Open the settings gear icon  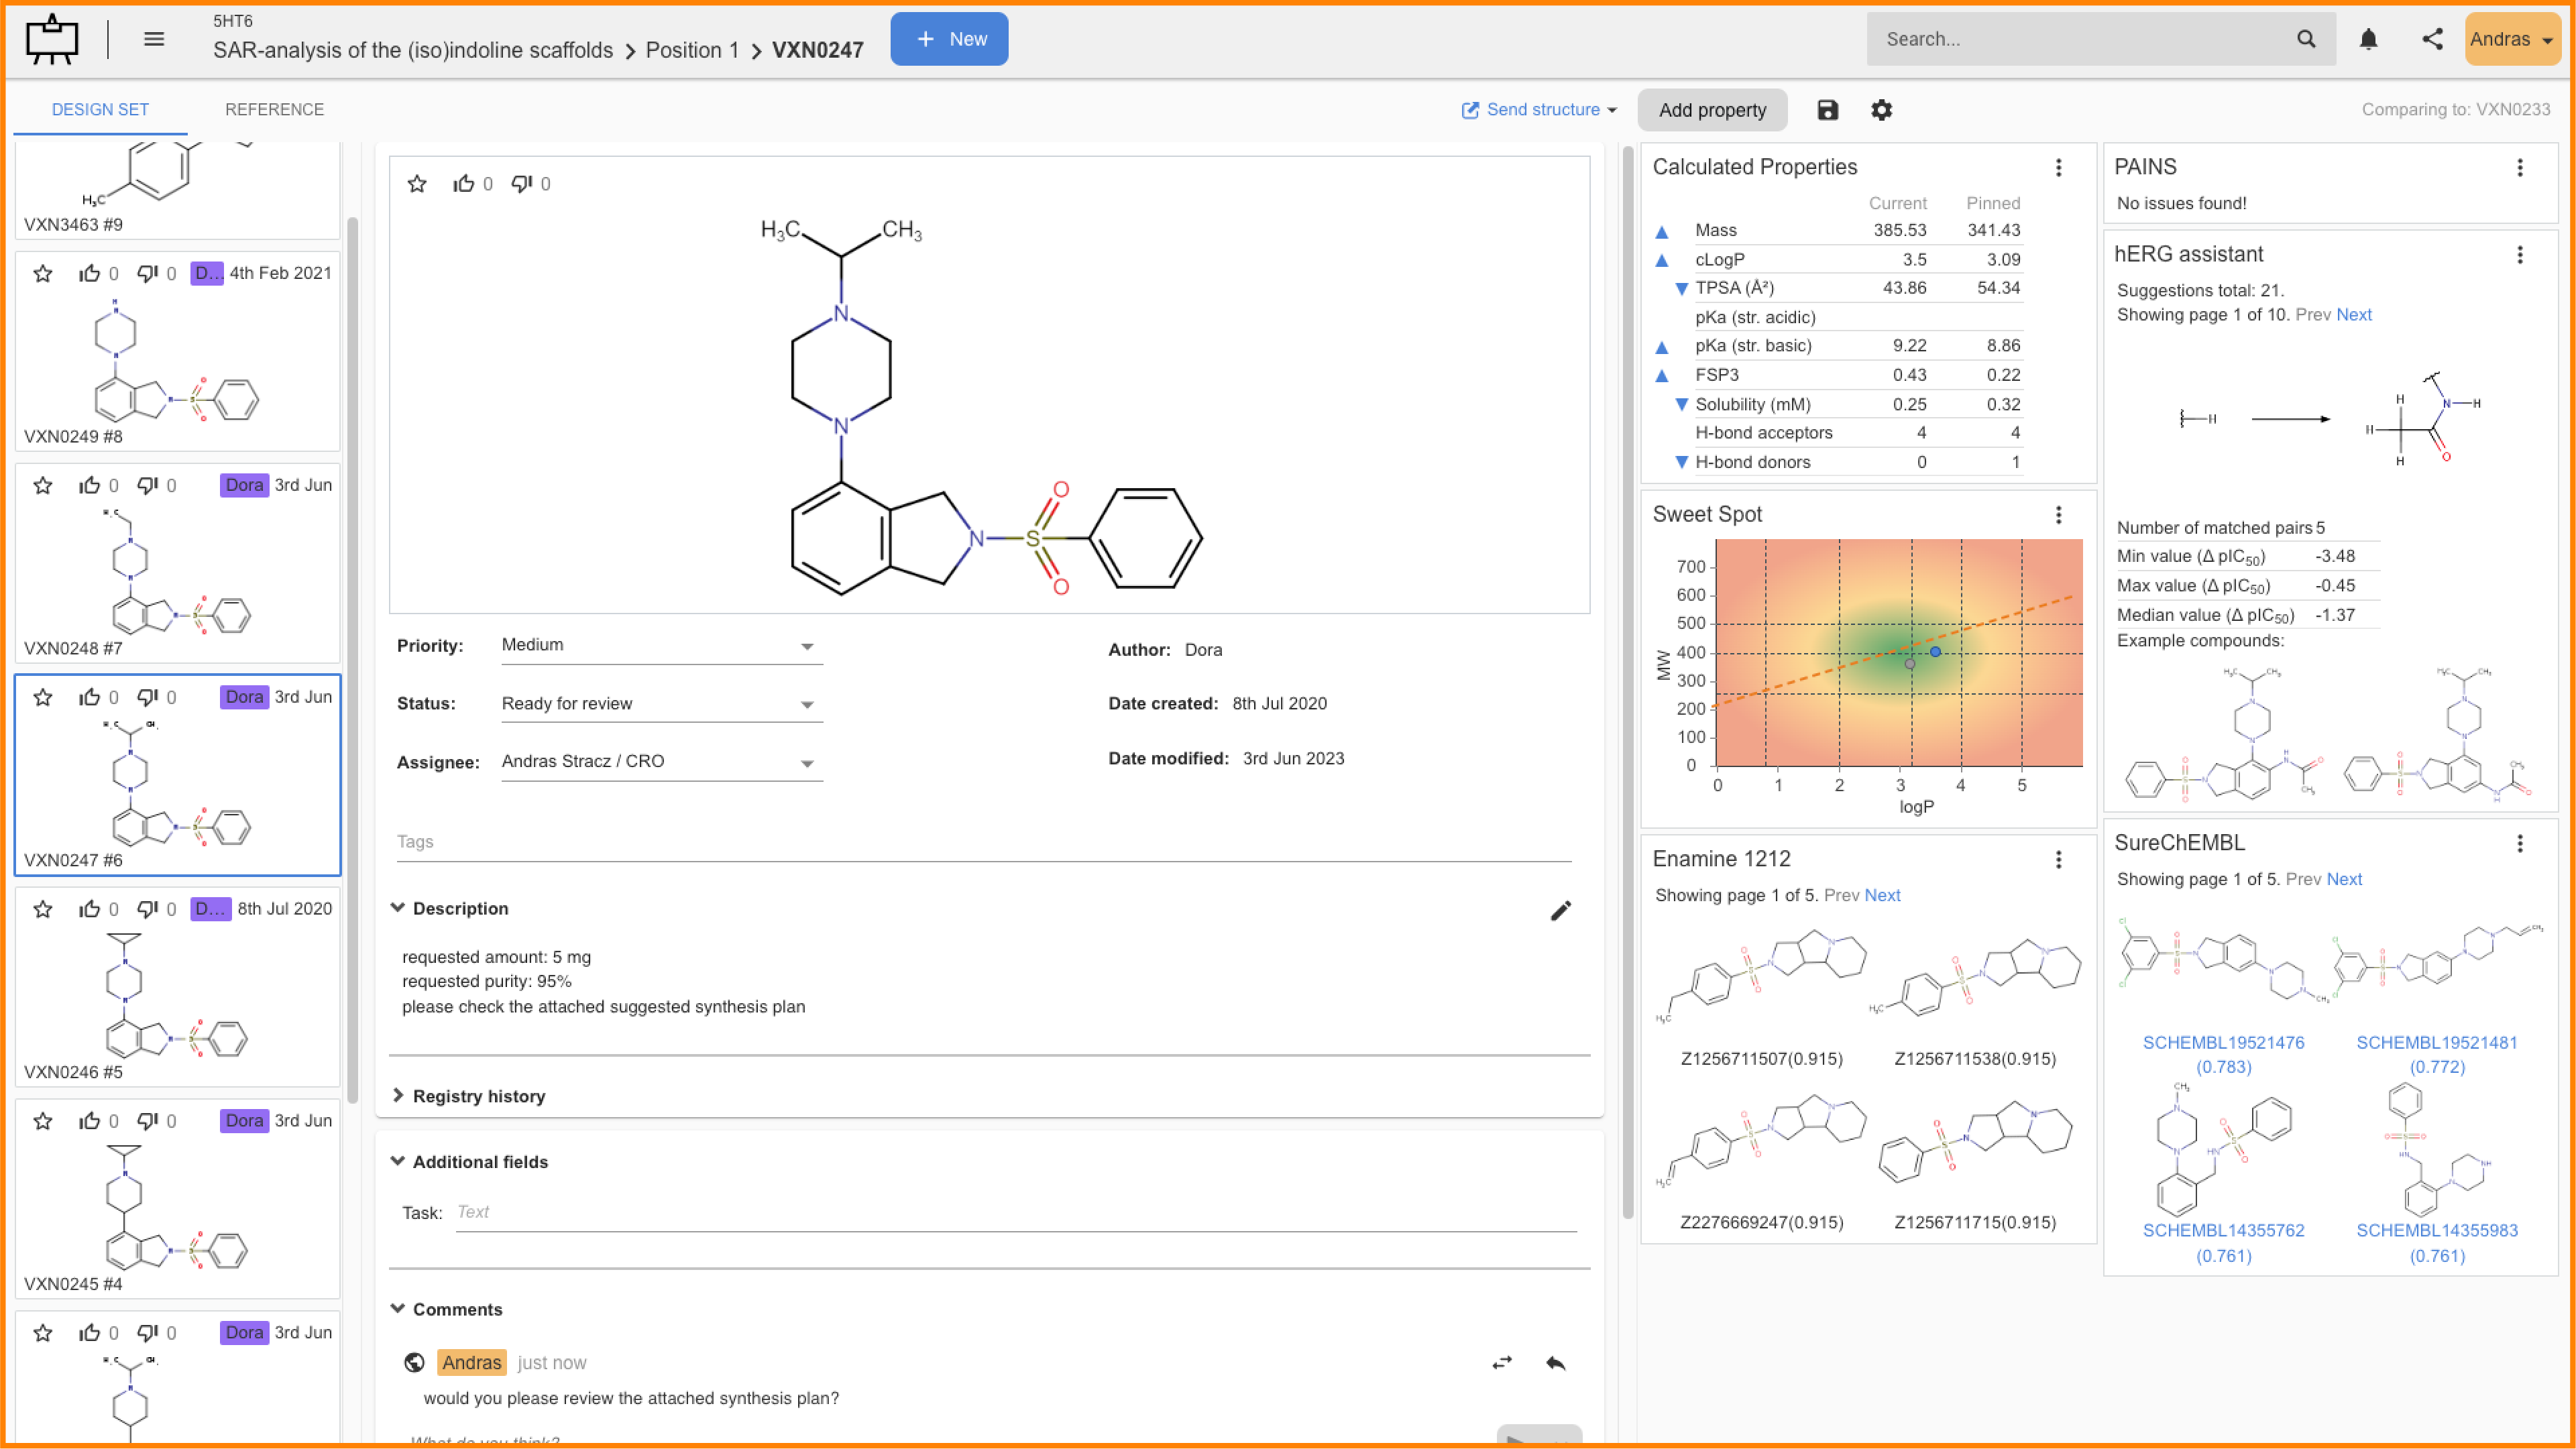point(1881,110)
